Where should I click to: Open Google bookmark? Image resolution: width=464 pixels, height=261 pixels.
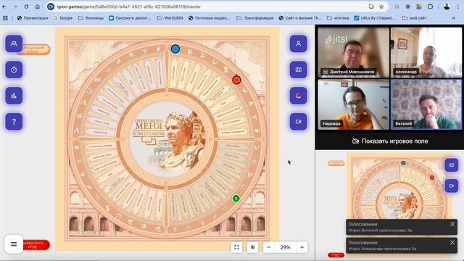tap(63, 18)
